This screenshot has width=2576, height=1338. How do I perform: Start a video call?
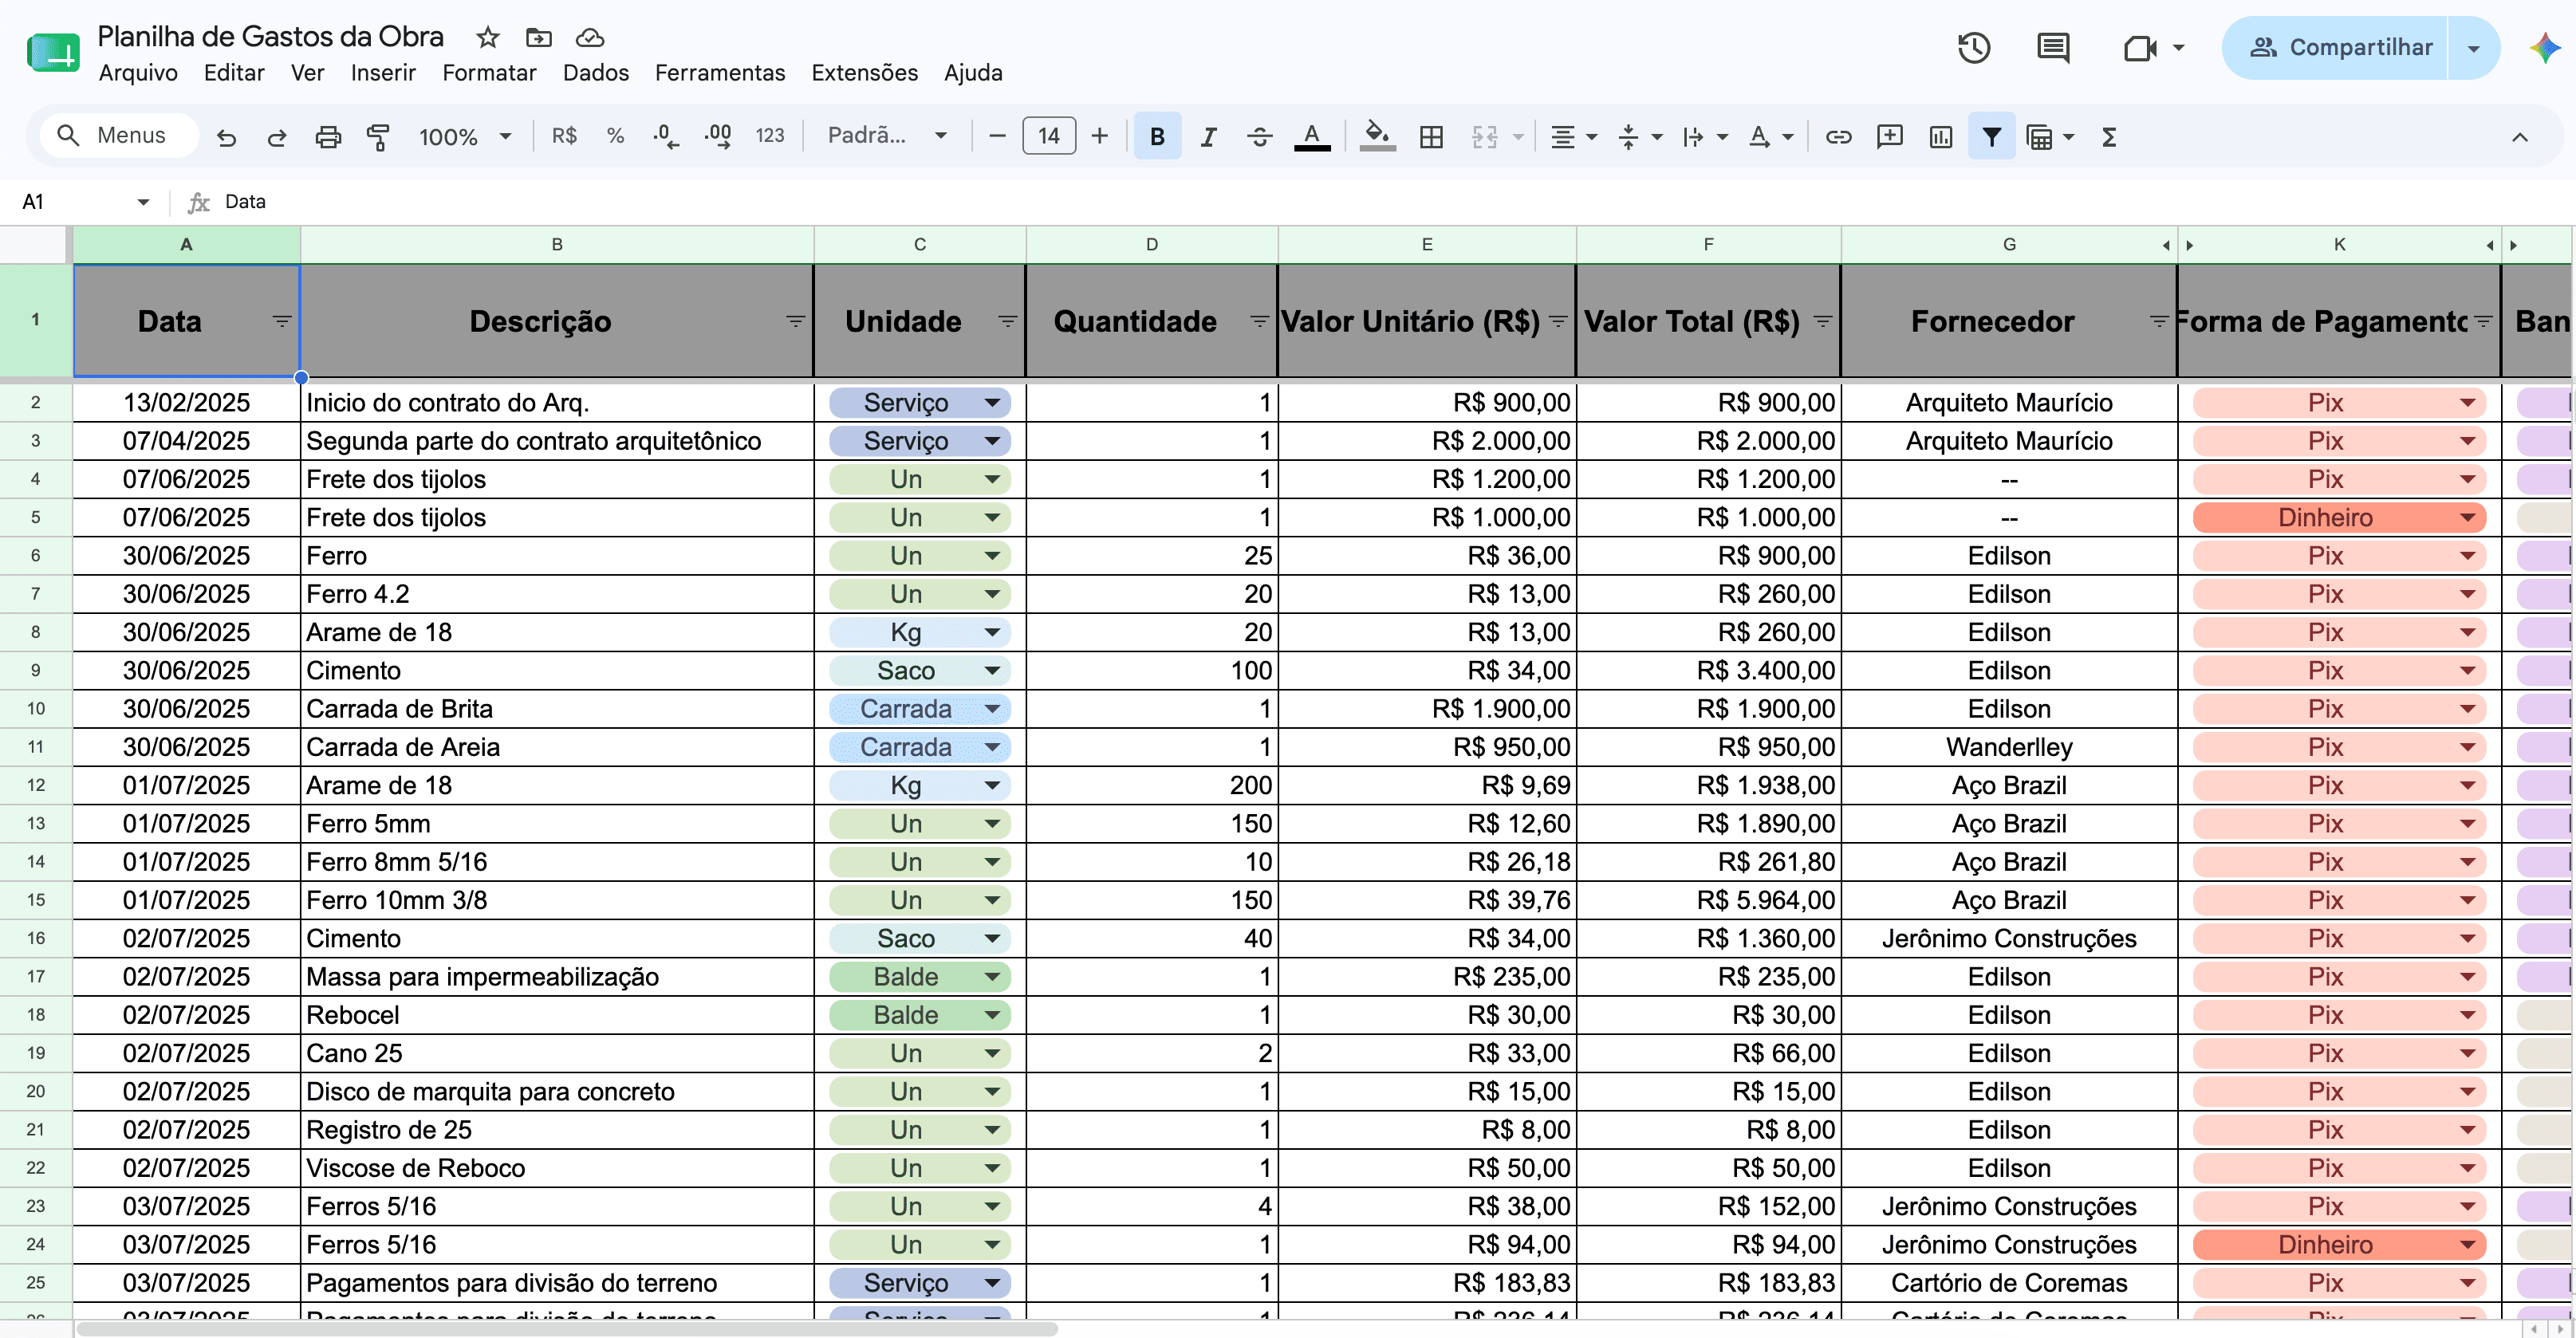(2139, 48)
